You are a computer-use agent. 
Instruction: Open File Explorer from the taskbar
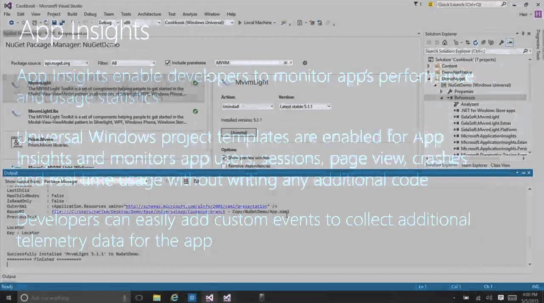[156, 297]
